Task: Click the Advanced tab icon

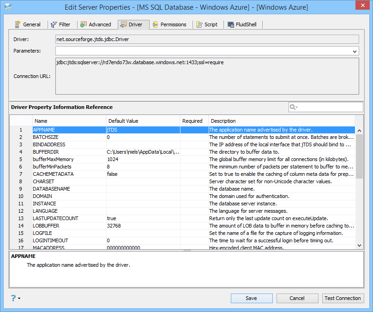Action: [x=84, y=24]
